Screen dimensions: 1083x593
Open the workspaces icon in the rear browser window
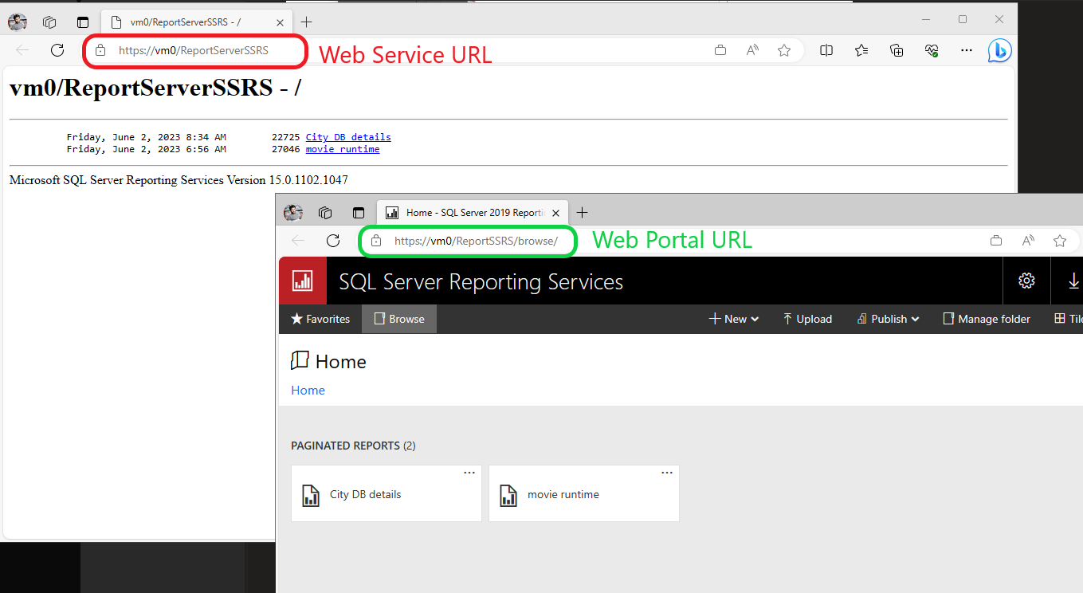[49, 22]
